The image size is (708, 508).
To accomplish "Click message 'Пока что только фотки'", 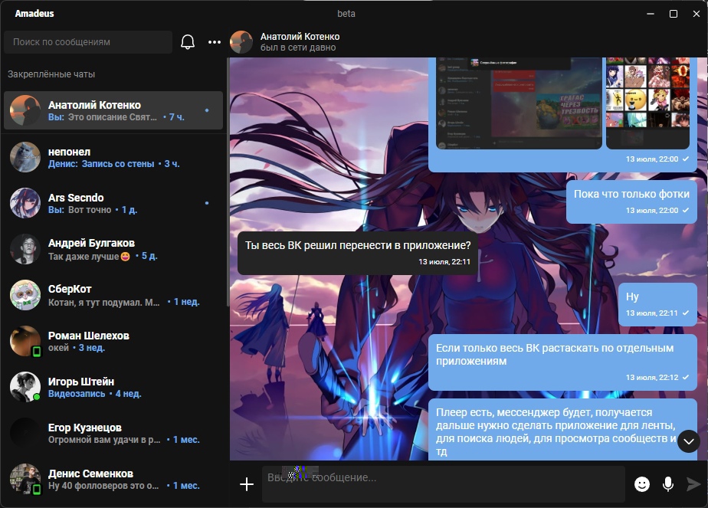I will click(631, 201).
